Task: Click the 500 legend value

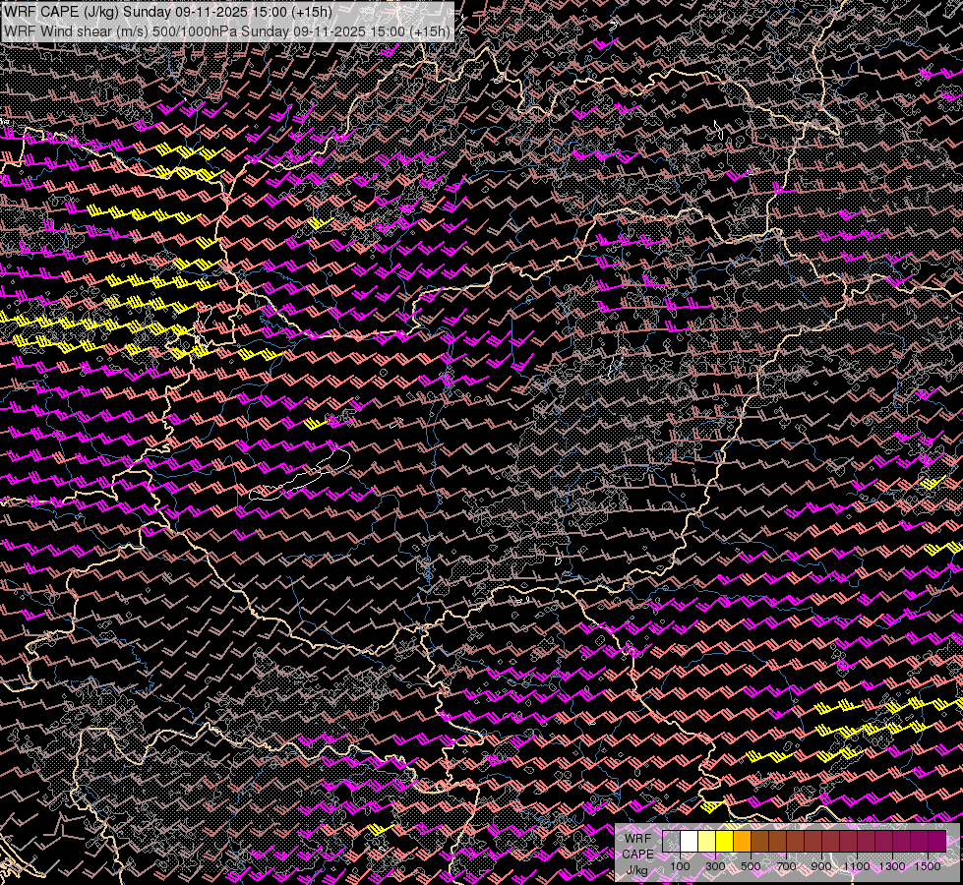Action: tap(751, 866)
